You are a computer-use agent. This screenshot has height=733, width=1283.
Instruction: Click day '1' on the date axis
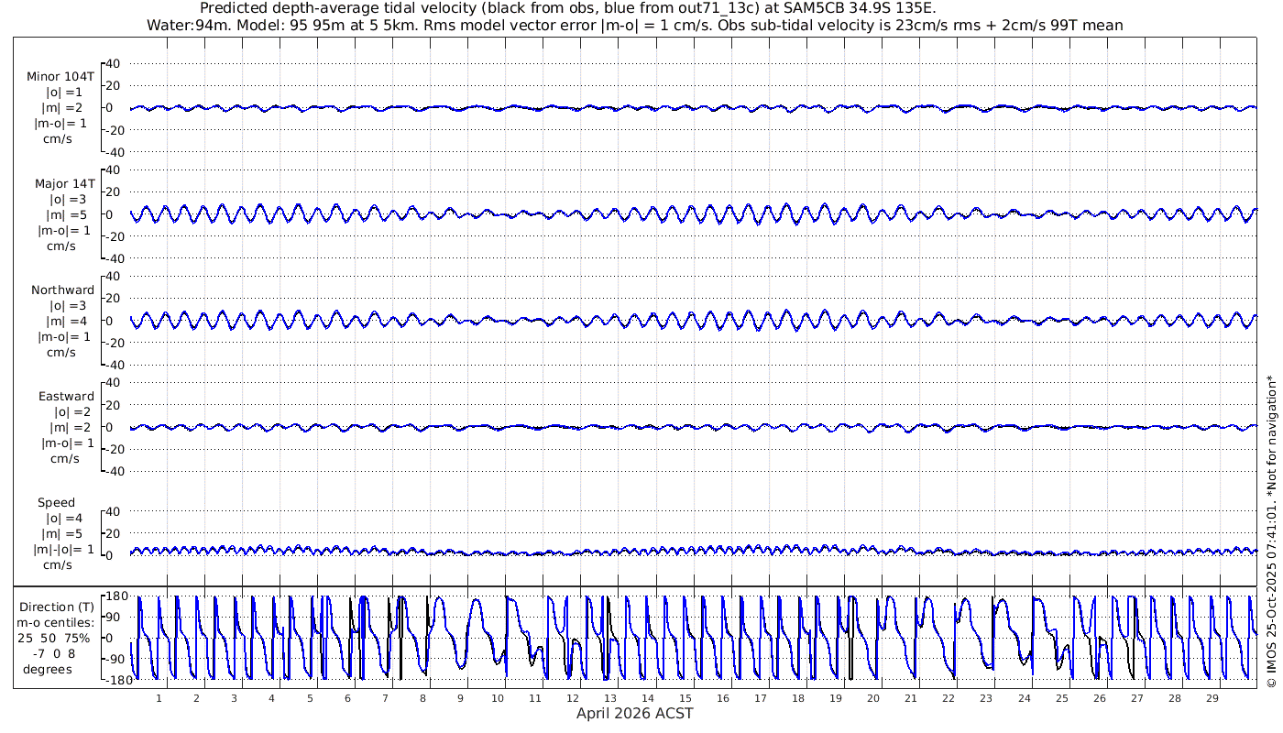(159, 698)
